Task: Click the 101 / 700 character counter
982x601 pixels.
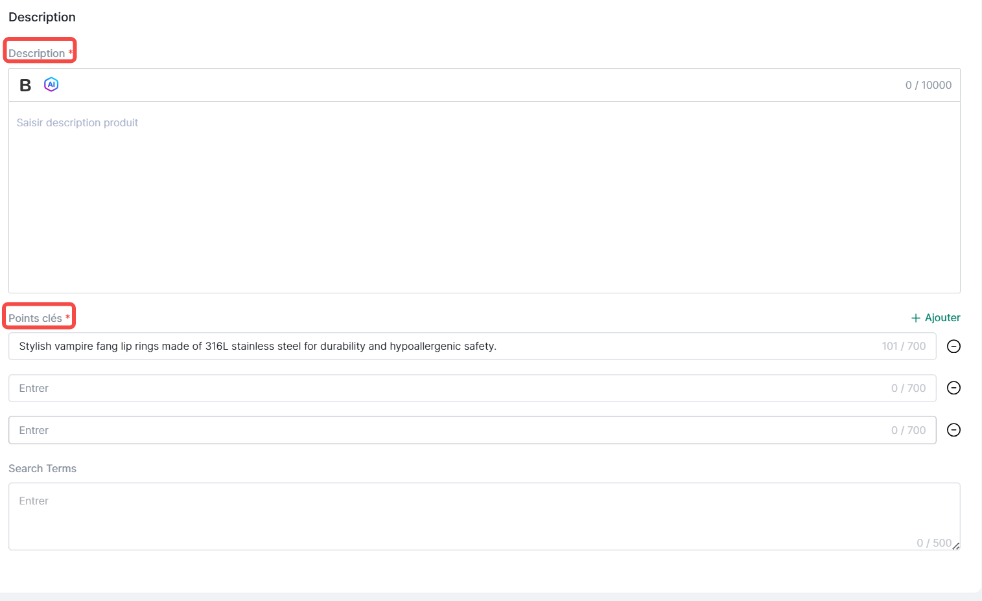Action: (x=904, y=346)
